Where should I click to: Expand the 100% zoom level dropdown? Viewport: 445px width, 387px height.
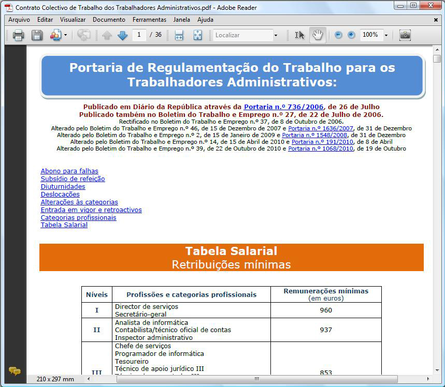click(x=386, y=35)
